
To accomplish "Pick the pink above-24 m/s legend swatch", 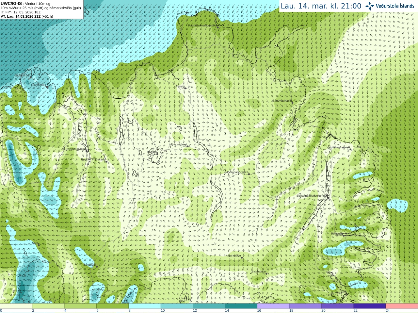I will [x=402, y=306].
